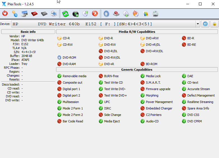
Task: Click the "Accurate Stream" label
Action: [x=199, y=89]
